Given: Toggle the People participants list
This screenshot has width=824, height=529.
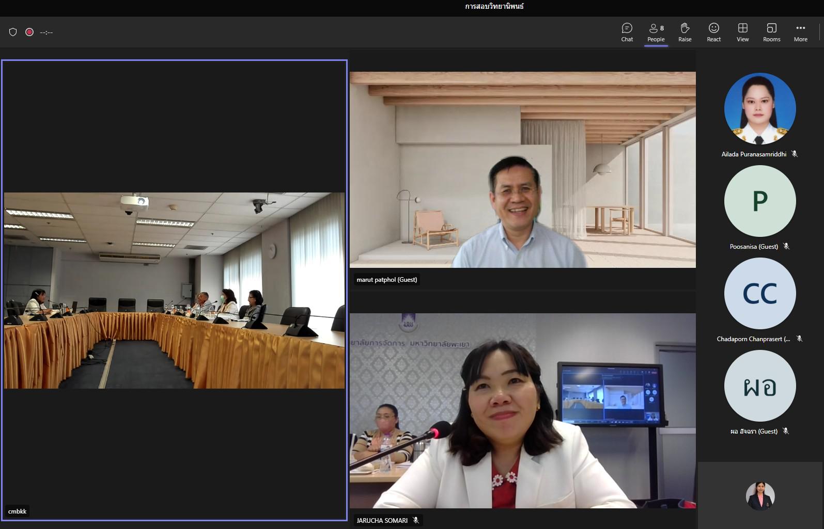Looking at the screenshot, I should 656,32.
